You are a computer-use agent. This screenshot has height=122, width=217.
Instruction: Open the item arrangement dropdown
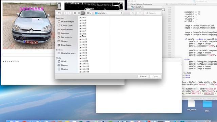89,13
